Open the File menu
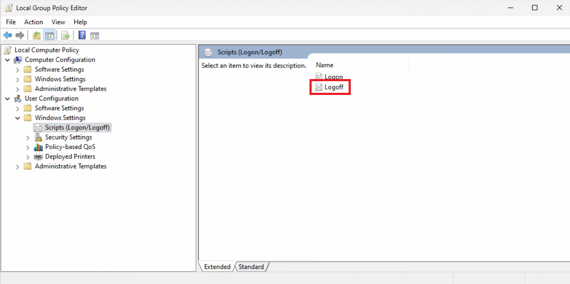 (x=11, y=22)
